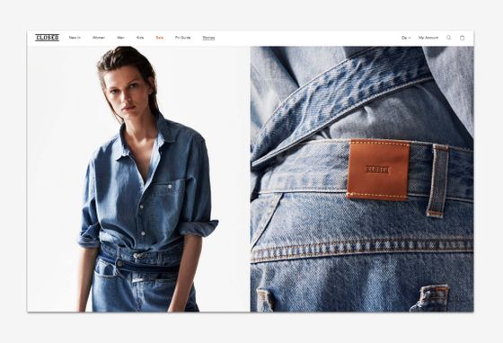Image resolution: width=503 pixels, height=343 pixels.
Task: Click the CLOSED logo in header
Action: coord(47,38)
